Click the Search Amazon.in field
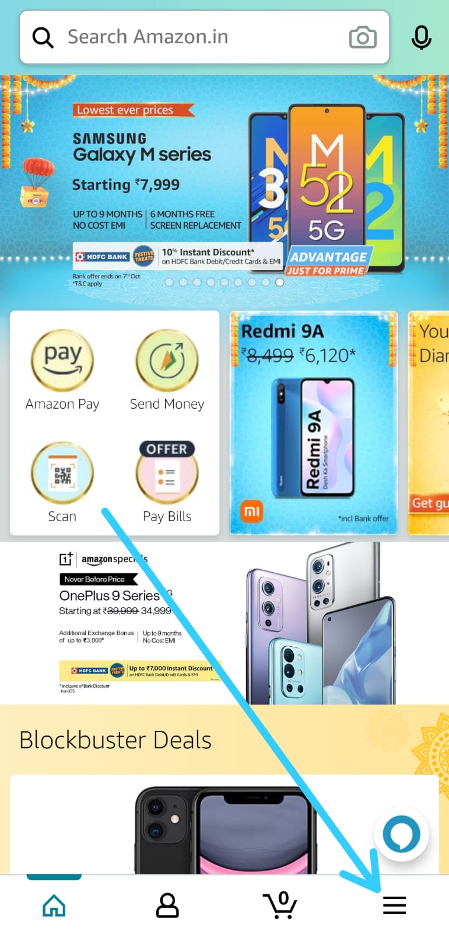The image size is (449, 934). point(205,37)
